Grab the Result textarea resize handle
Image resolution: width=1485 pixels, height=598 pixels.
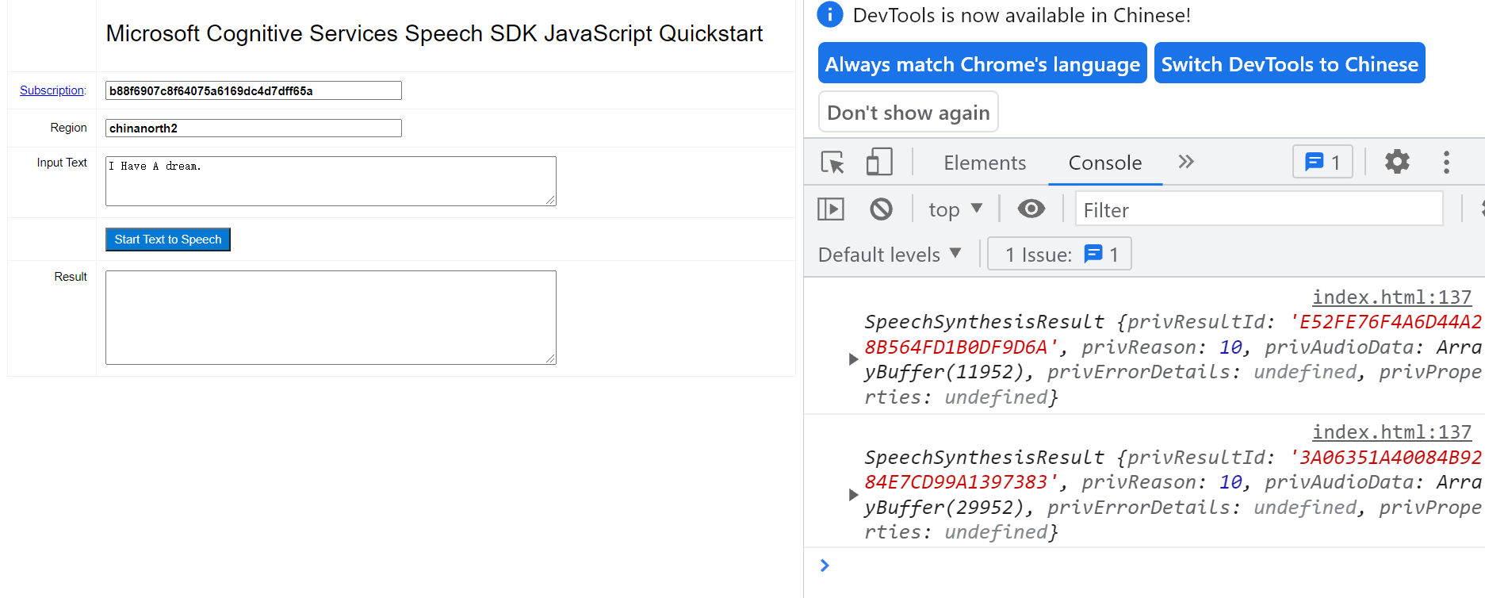(x=550, y=358)
